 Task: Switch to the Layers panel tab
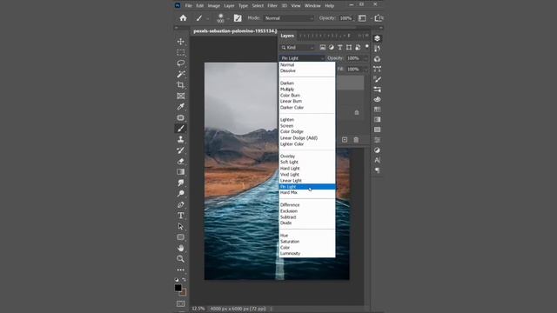287,36
